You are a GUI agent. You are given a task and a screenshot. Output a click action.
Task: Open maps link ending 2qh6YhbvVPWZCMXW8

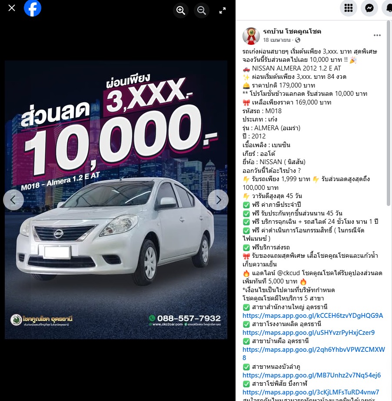314,354
